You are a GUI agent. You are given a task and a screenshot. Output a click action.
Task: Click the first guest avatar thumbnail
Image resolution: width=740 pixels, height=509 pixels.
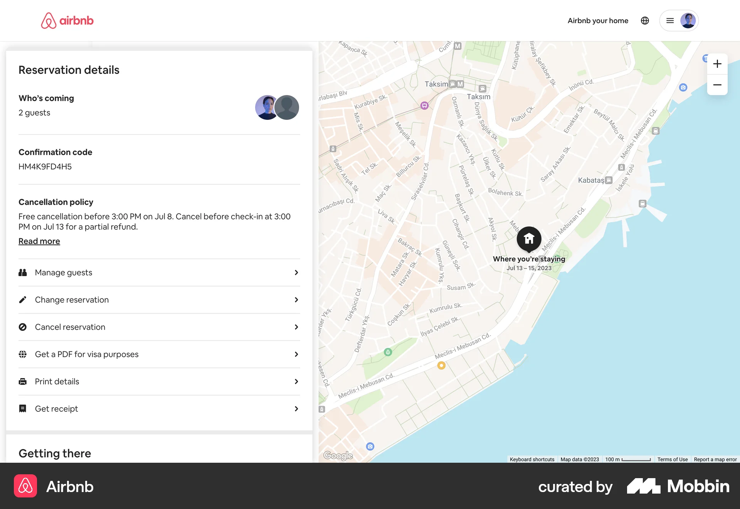[267, 107]
